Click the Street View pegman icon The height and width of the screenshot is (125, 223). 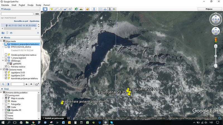216,40
